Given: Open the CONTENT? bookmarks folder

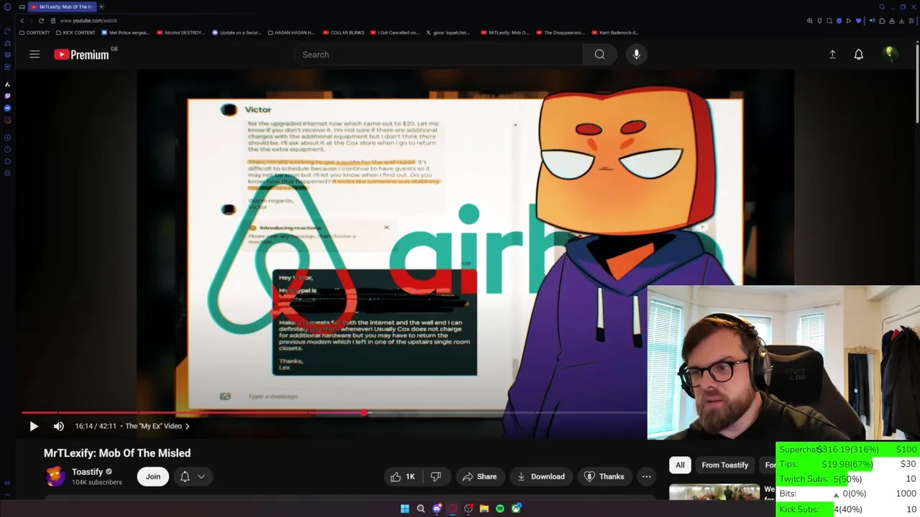Looking at the screenshot, I should point(34,32).
